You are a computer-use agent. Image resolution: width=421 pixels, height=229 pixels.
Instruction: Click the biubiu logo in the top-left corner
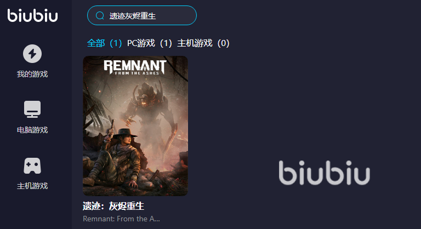coord(32,15)
